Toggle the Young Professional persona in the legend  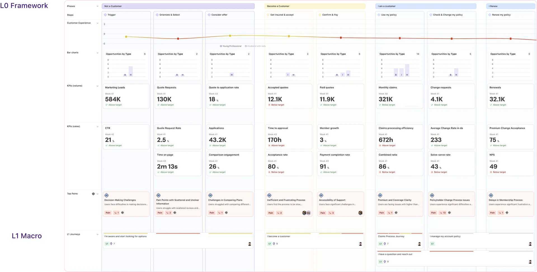231,46
